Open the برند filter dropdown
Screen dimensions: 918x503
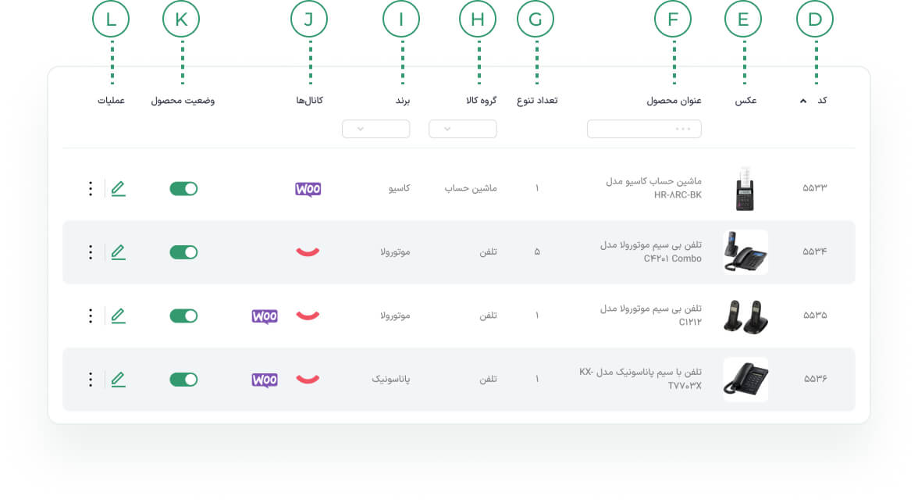[x=376, y=129]
